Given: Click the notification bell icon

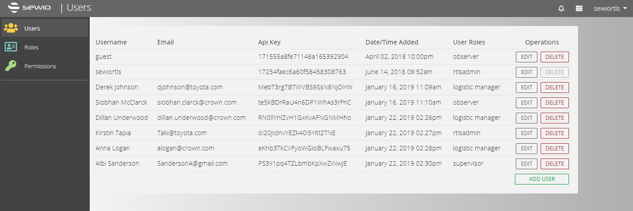Looking at the screenshot, I should click(561, 9).
